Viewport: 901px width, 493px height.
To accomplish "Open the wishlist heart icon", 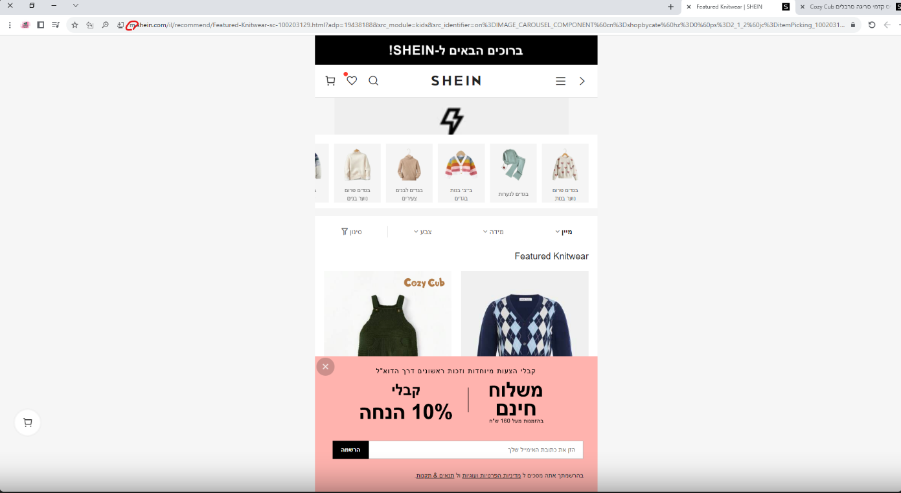I will 352,80.
